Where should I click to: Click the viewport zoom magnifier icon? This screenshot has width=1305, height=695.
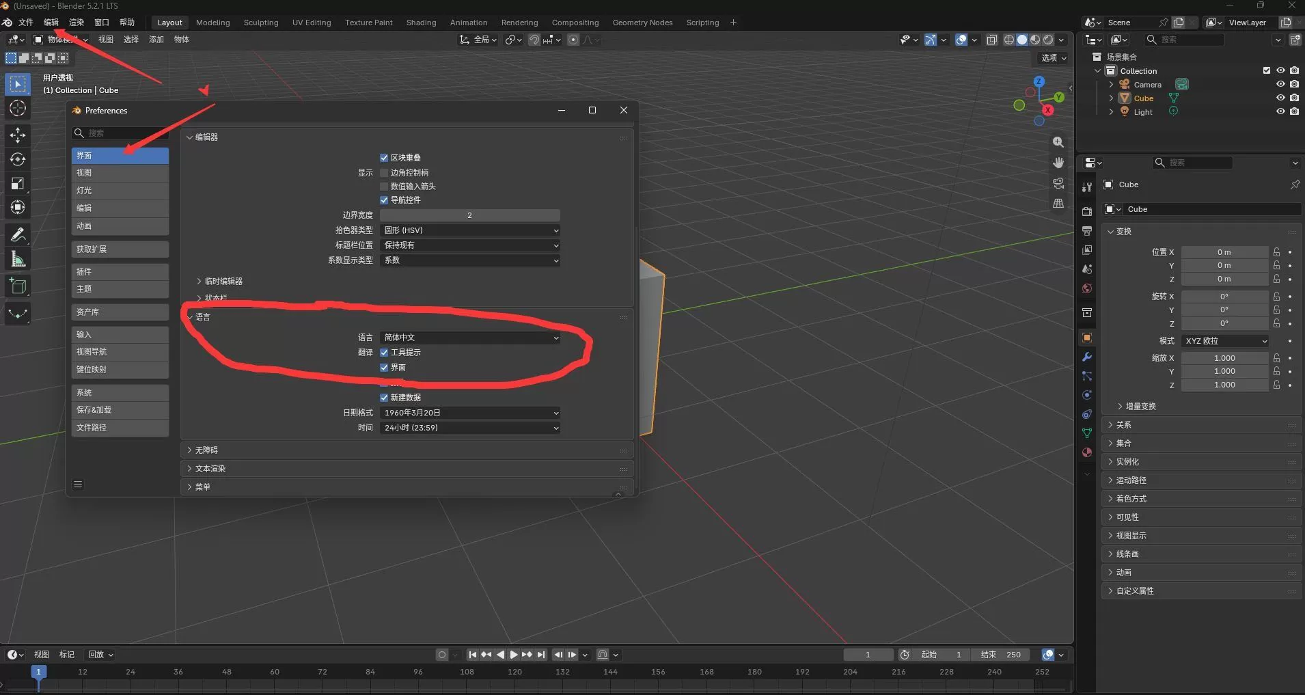1058,142
